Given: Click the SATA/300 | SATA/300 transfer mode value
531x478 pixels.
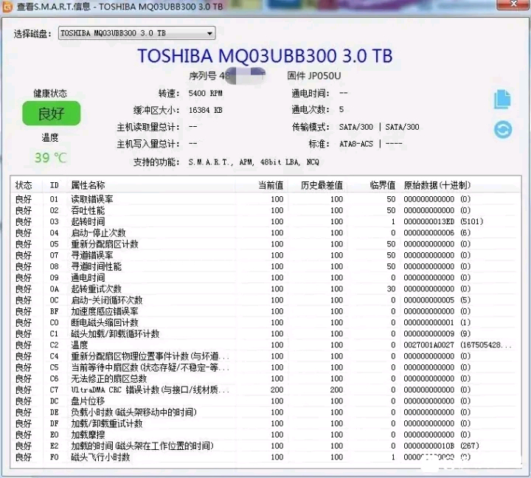Looking at the screenshot, I should (379, 127).
